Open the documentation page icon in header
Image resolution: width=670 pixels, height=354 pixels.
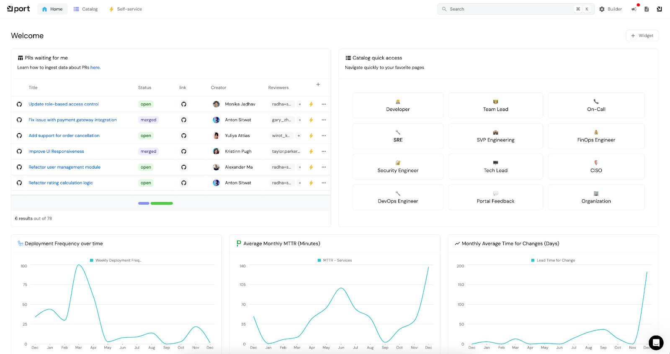[647, 9]
